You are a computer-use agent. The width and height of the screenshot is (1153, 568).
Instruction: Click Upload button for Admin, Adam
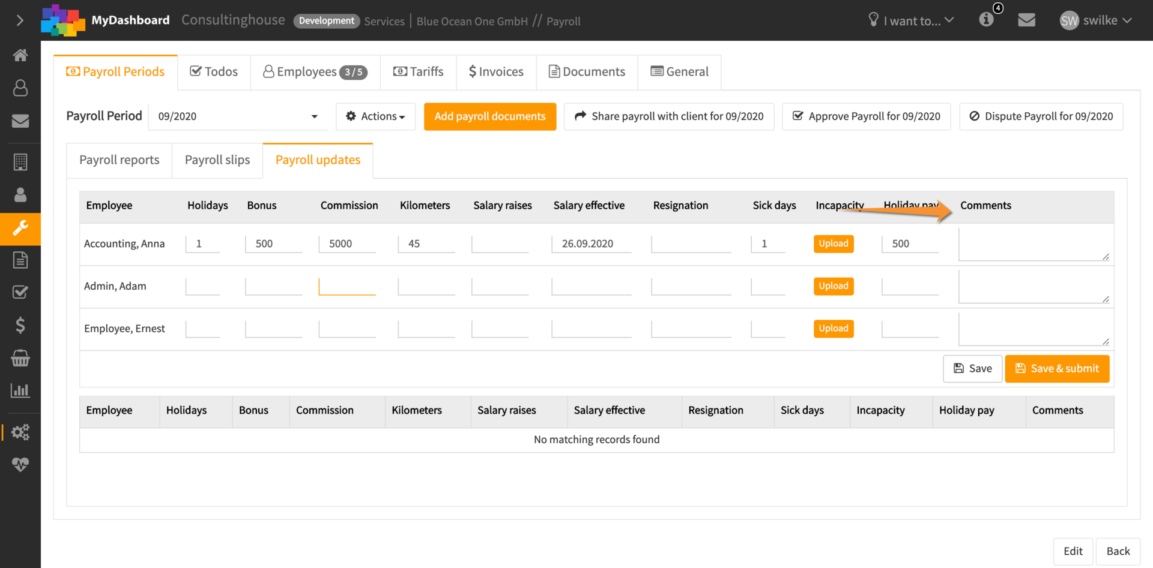click(834, 286)
